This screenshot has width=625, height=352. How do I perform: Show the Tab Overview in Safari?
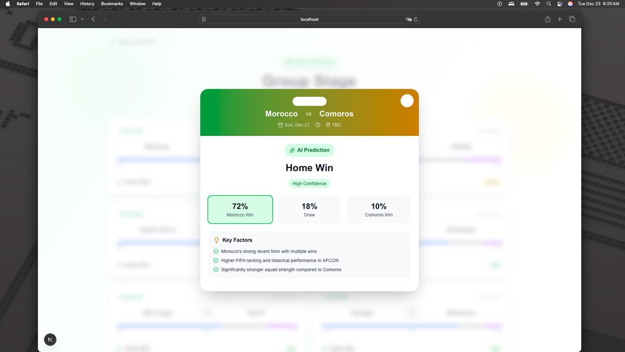tap(572, 19)
